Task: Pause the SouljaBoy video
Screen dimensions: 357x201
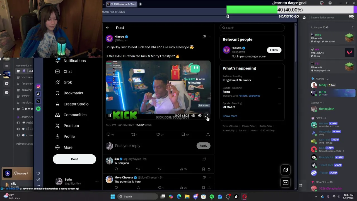Action: [110, 116]
